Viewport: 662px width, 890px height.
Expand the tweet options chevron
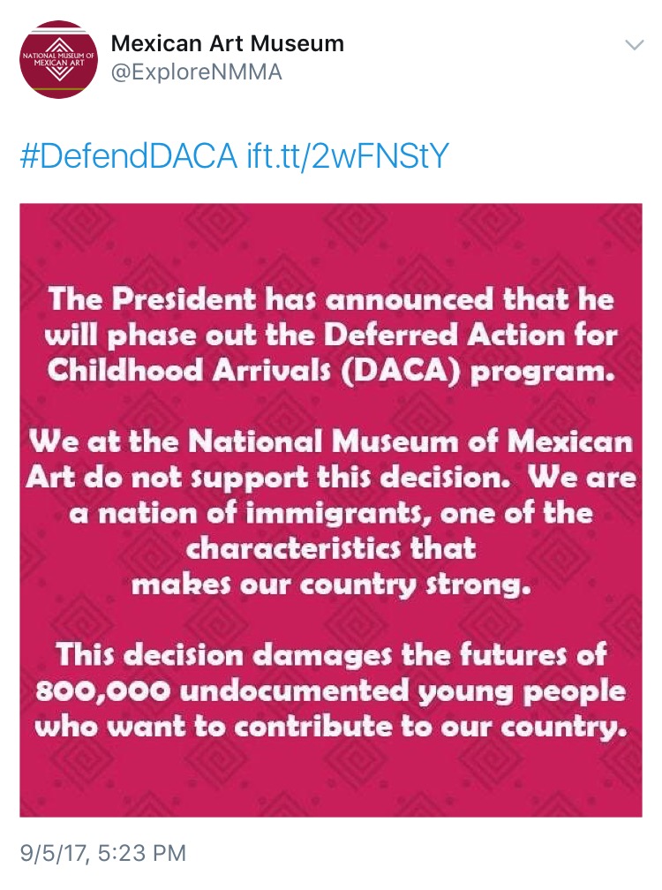635,45
